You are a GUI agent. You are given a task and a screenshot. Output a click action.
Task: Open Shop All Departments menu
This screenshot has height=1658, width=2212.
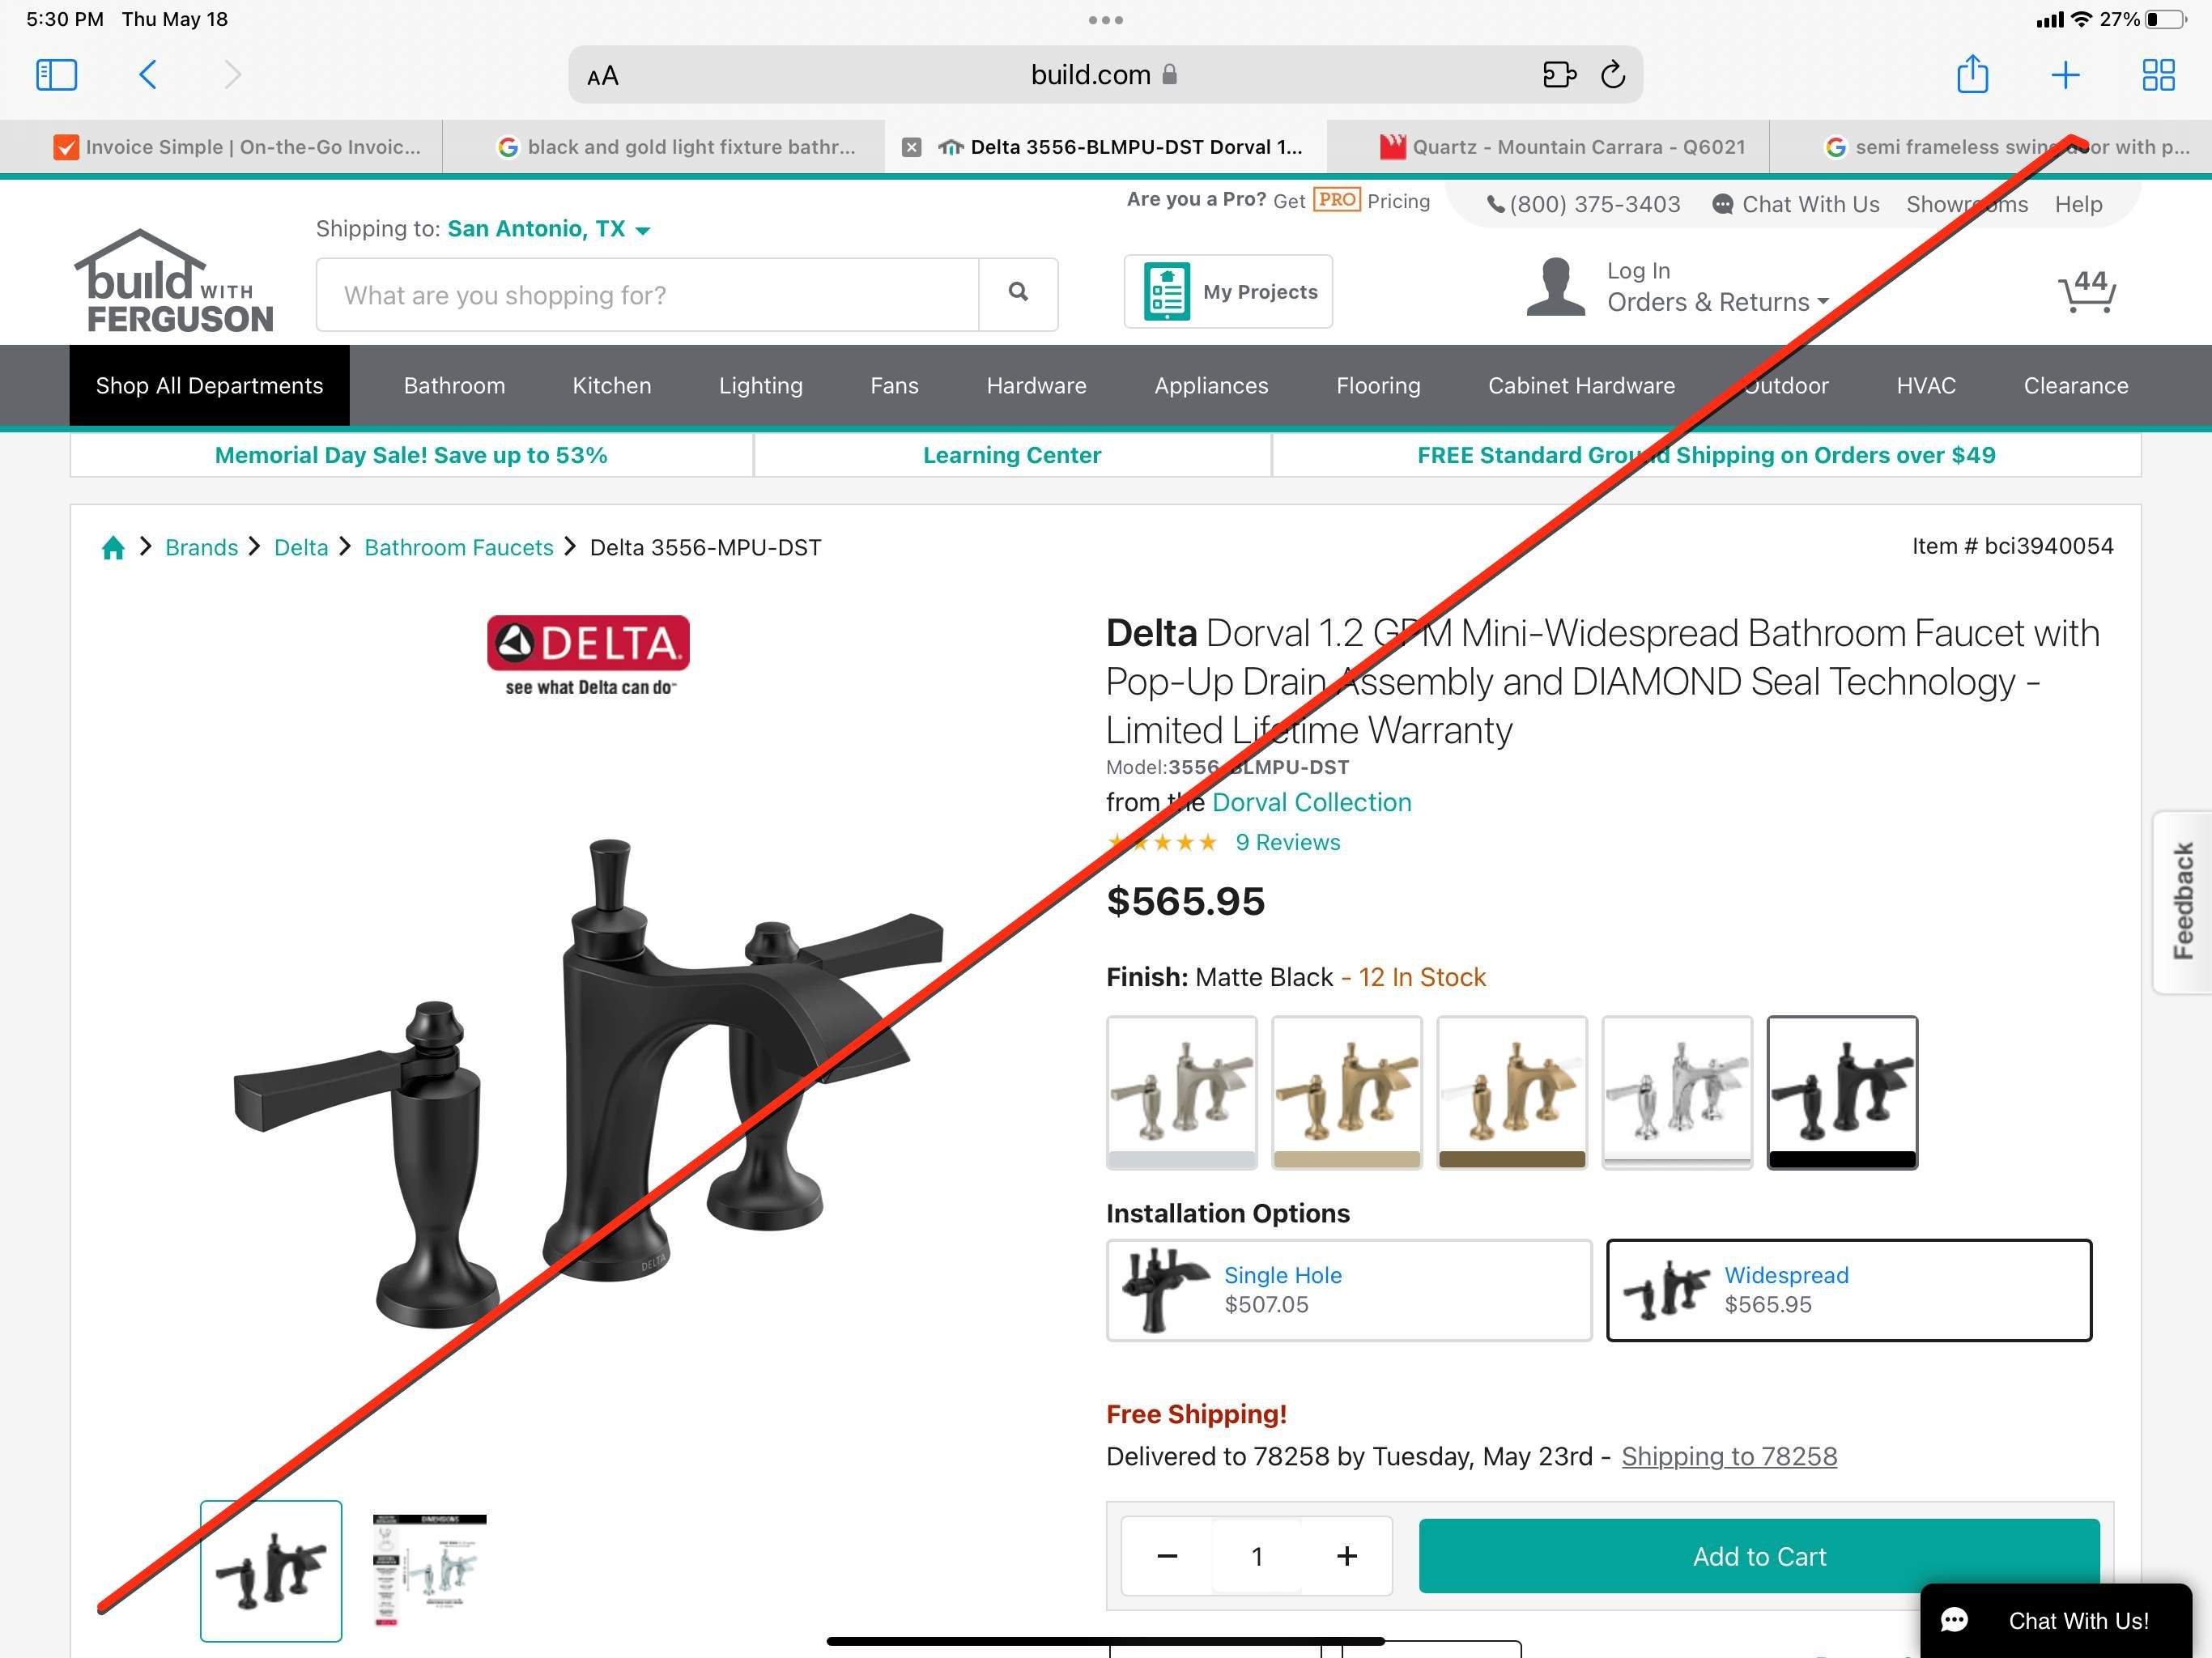tap(209, 386)
